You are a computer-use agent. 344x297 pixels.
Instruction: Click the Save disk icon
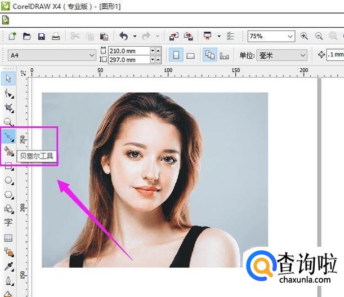click(x=41, y=36)
